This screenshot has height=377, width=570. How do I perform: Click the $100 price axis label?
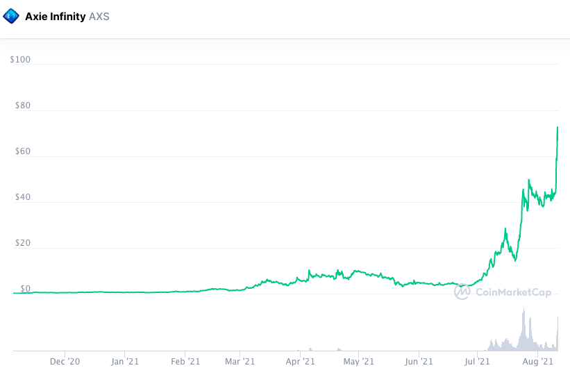(20, 60)
